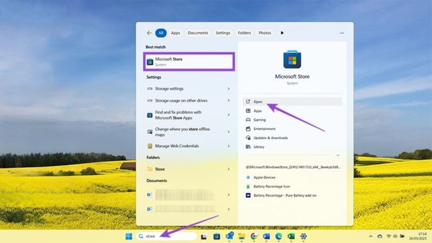Open the Library section of Microsoft Store
Screen dimensions: 432x243
259,147
